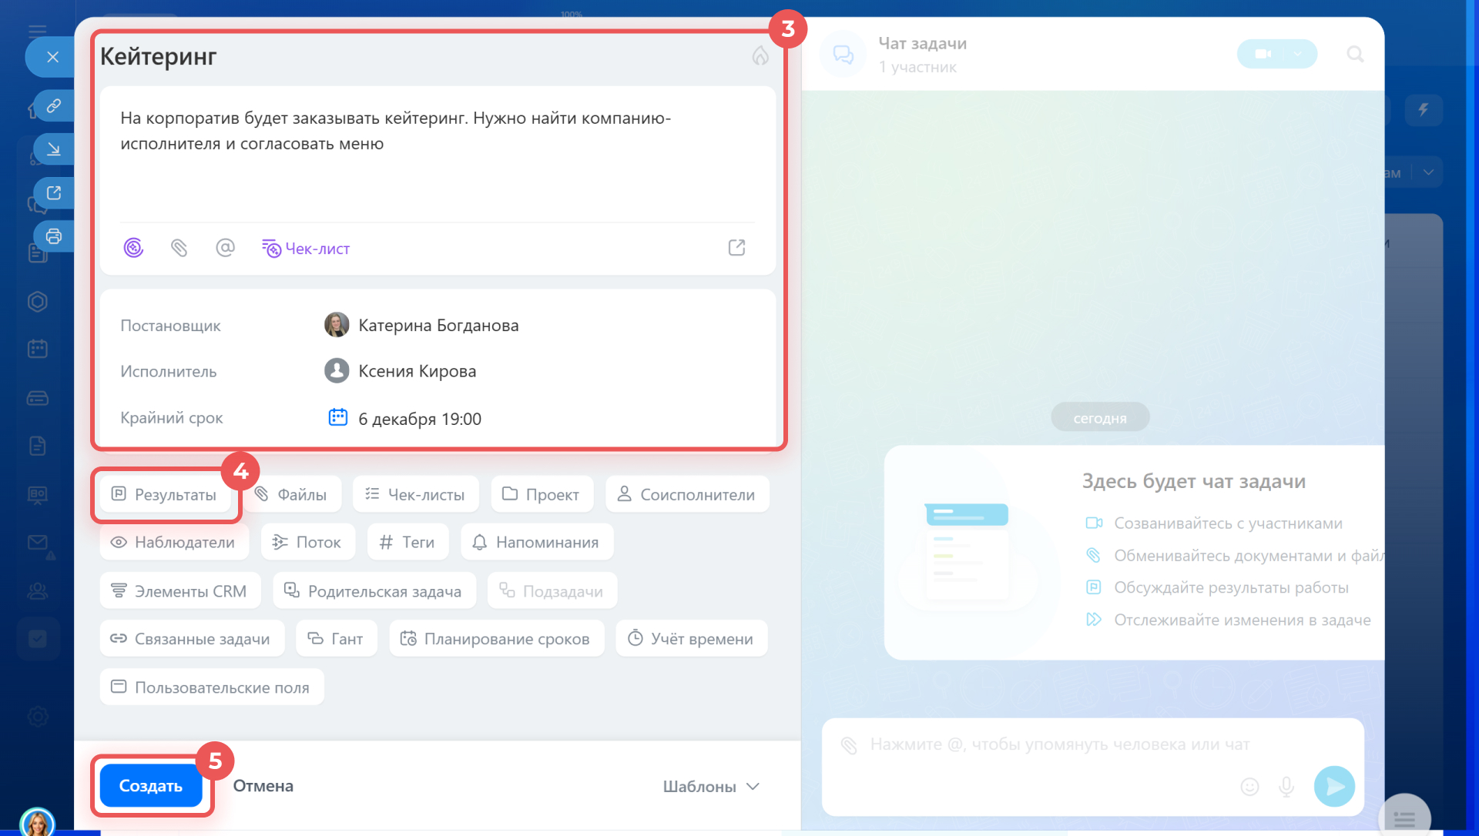Click the @ mention icon in description
Viewport: 1479px width, 836px height.
225,248
